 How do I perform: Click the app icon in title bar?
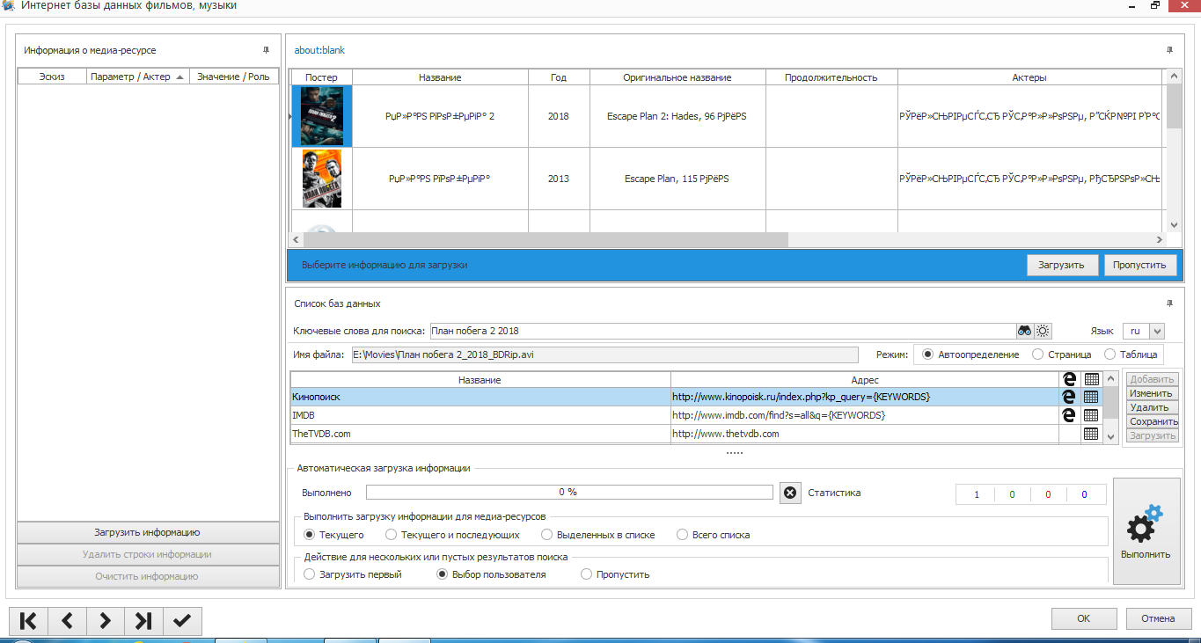(x=8, y=5)
